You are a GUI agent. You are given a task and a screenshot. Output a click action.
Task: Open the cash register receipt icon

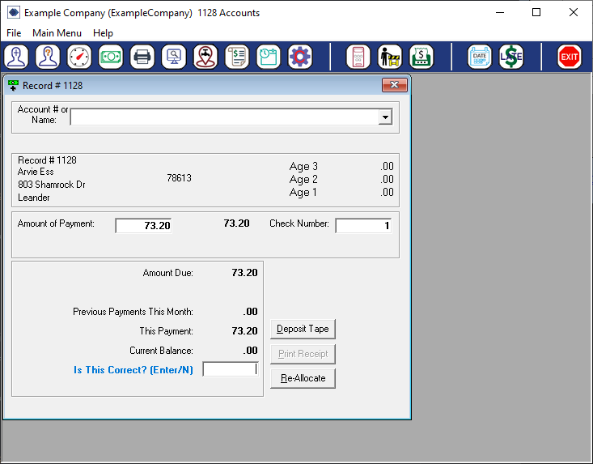pyautogui.click(x=421, y=57)
